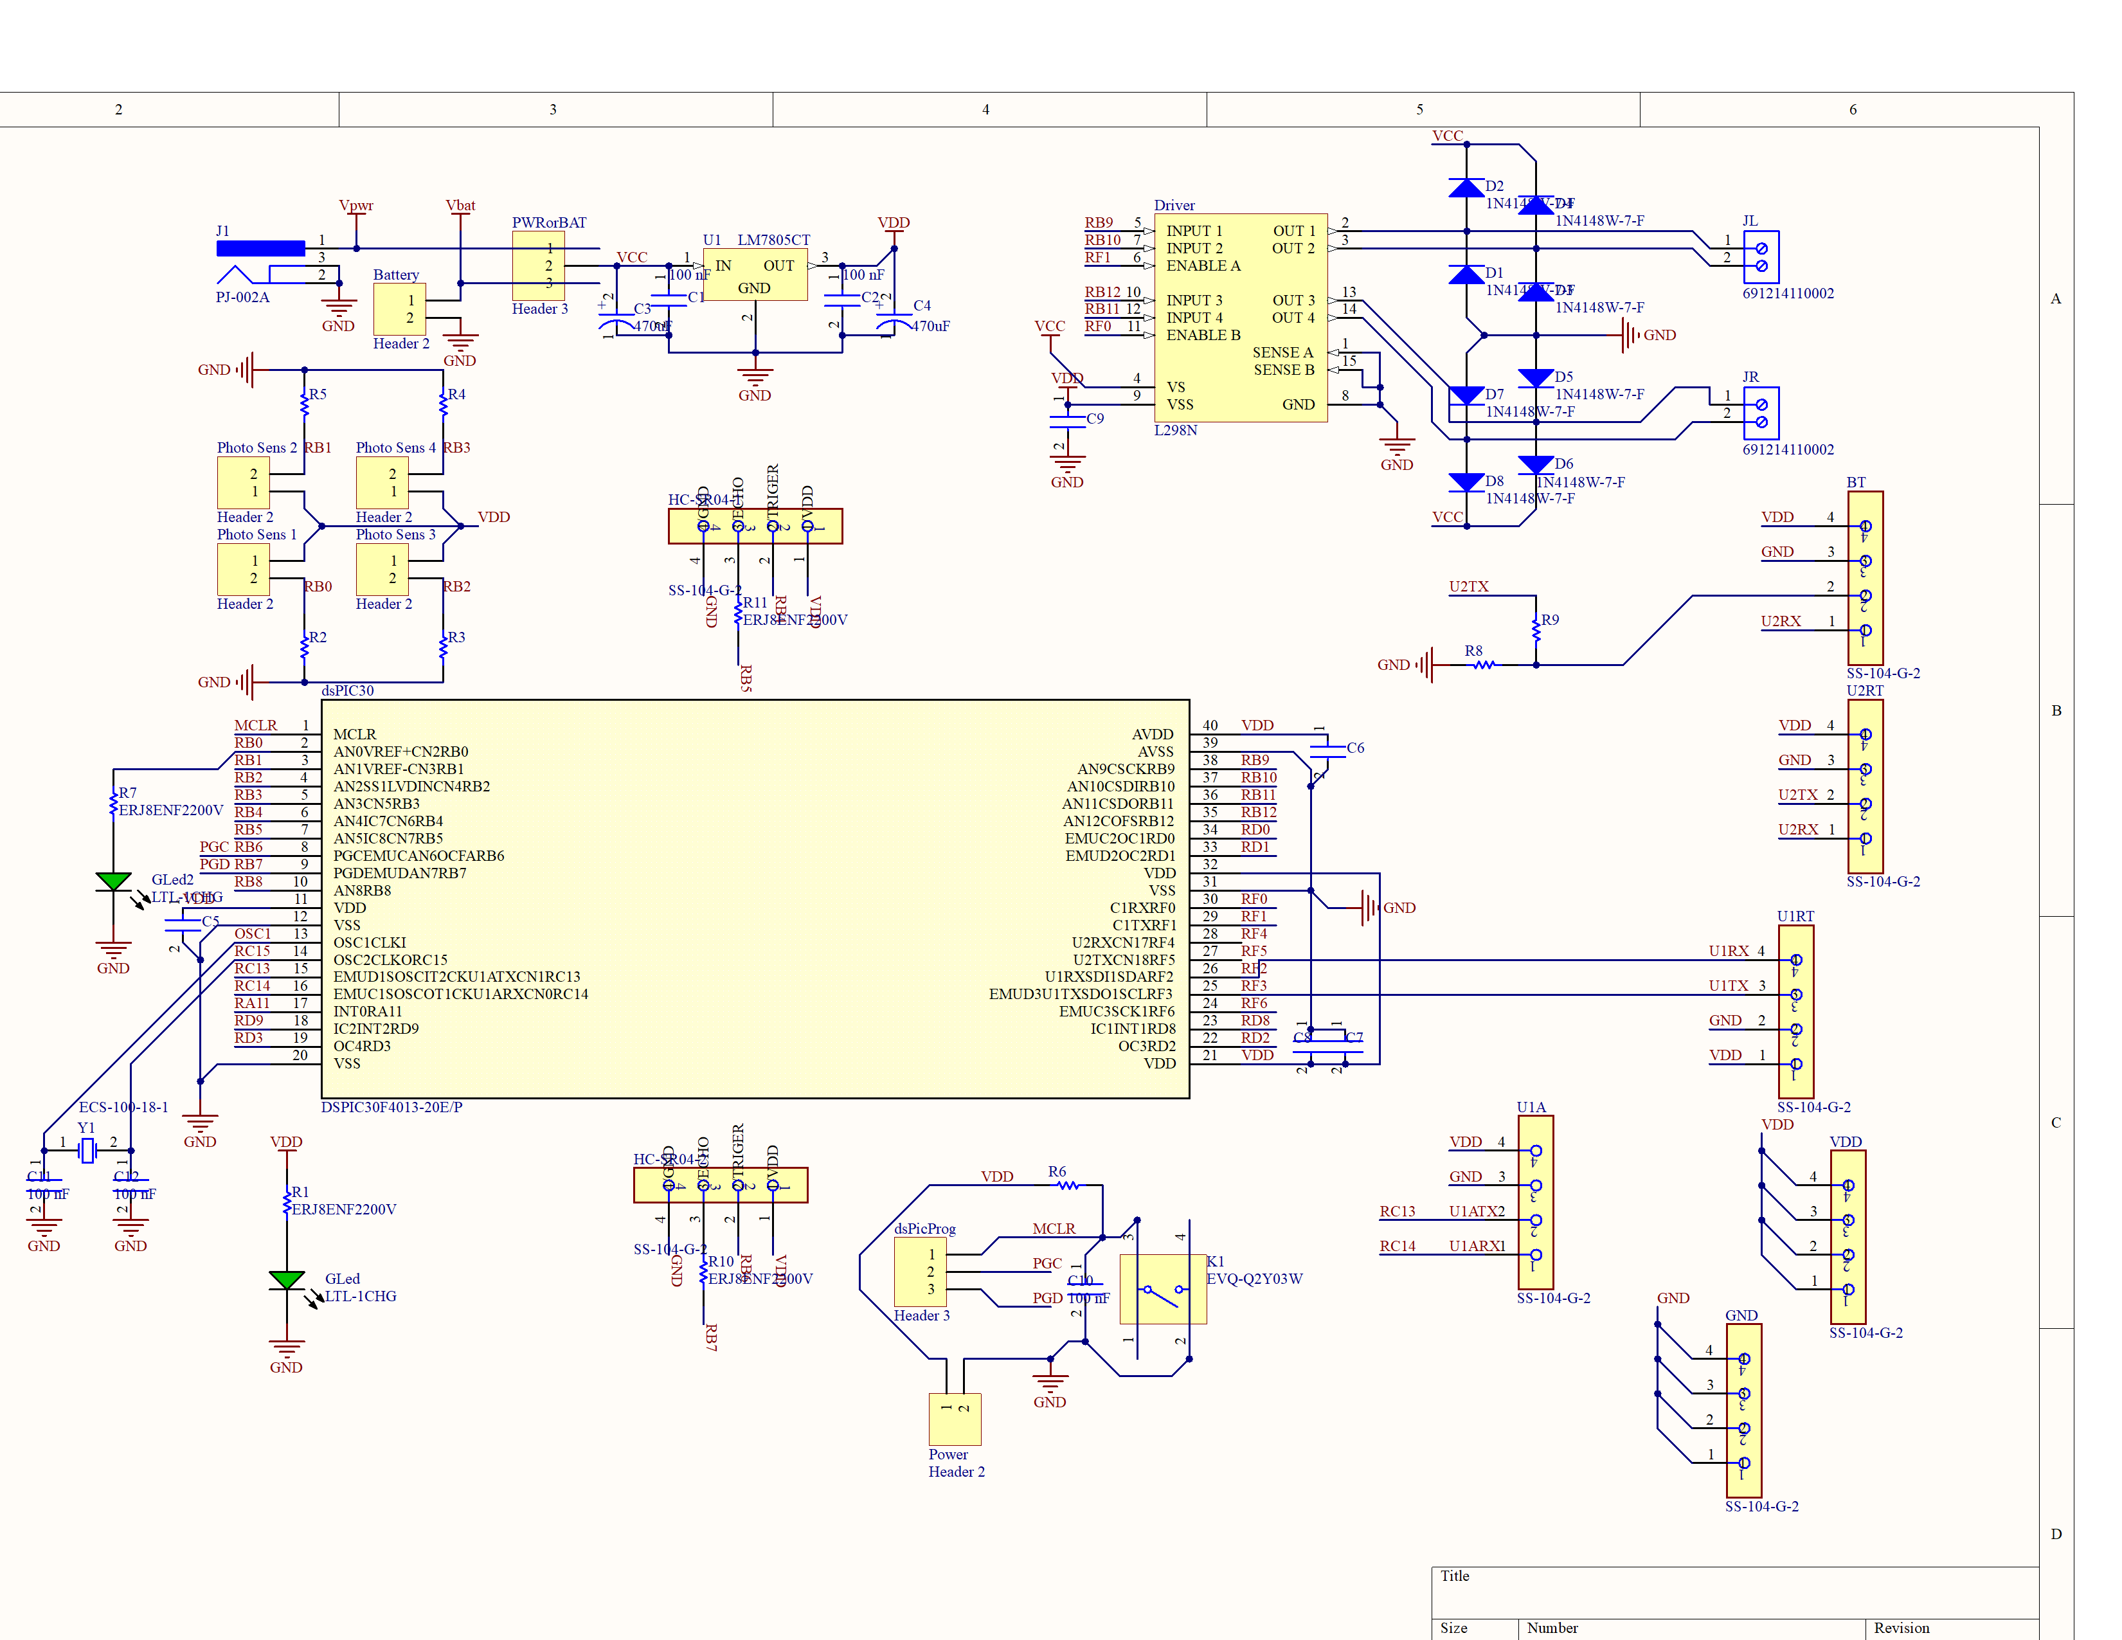Select the U1A connector body

click(1535, 1203)
